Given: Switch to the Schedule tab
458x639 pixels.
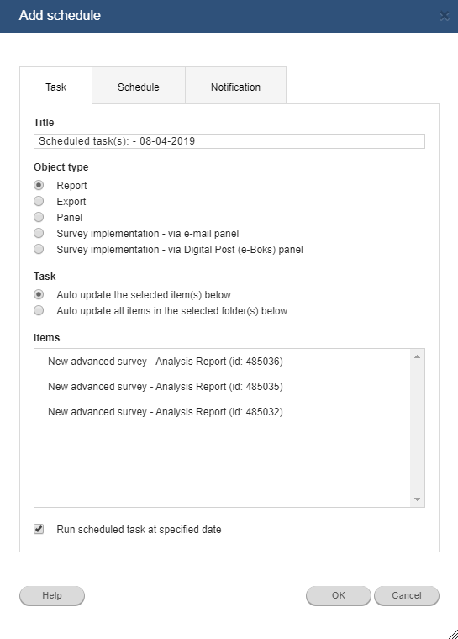Looking at the screenshot, I should [x=139, y=86].
